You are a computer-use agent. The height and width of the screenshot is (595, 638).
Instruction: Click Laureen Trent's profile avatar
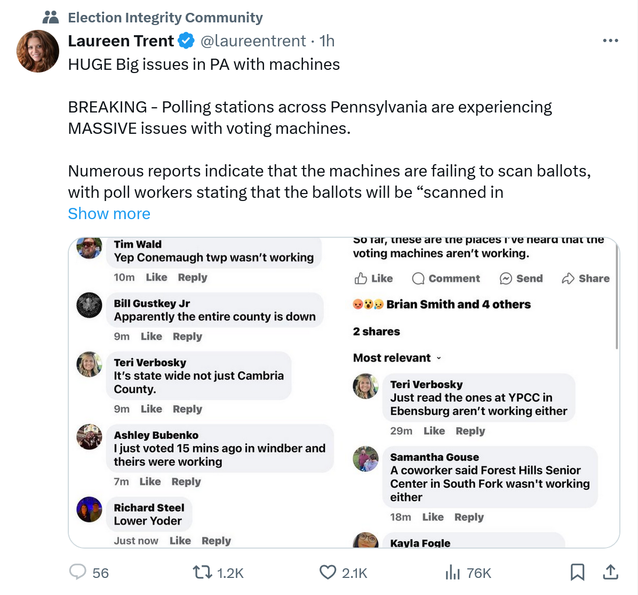click(38, 51)
